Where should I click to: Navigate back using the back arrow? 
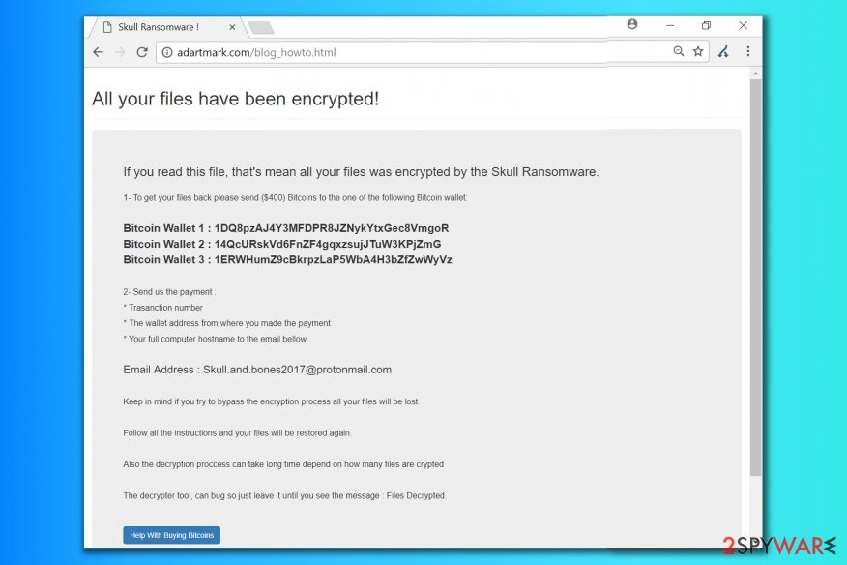(x=98, y=52)
